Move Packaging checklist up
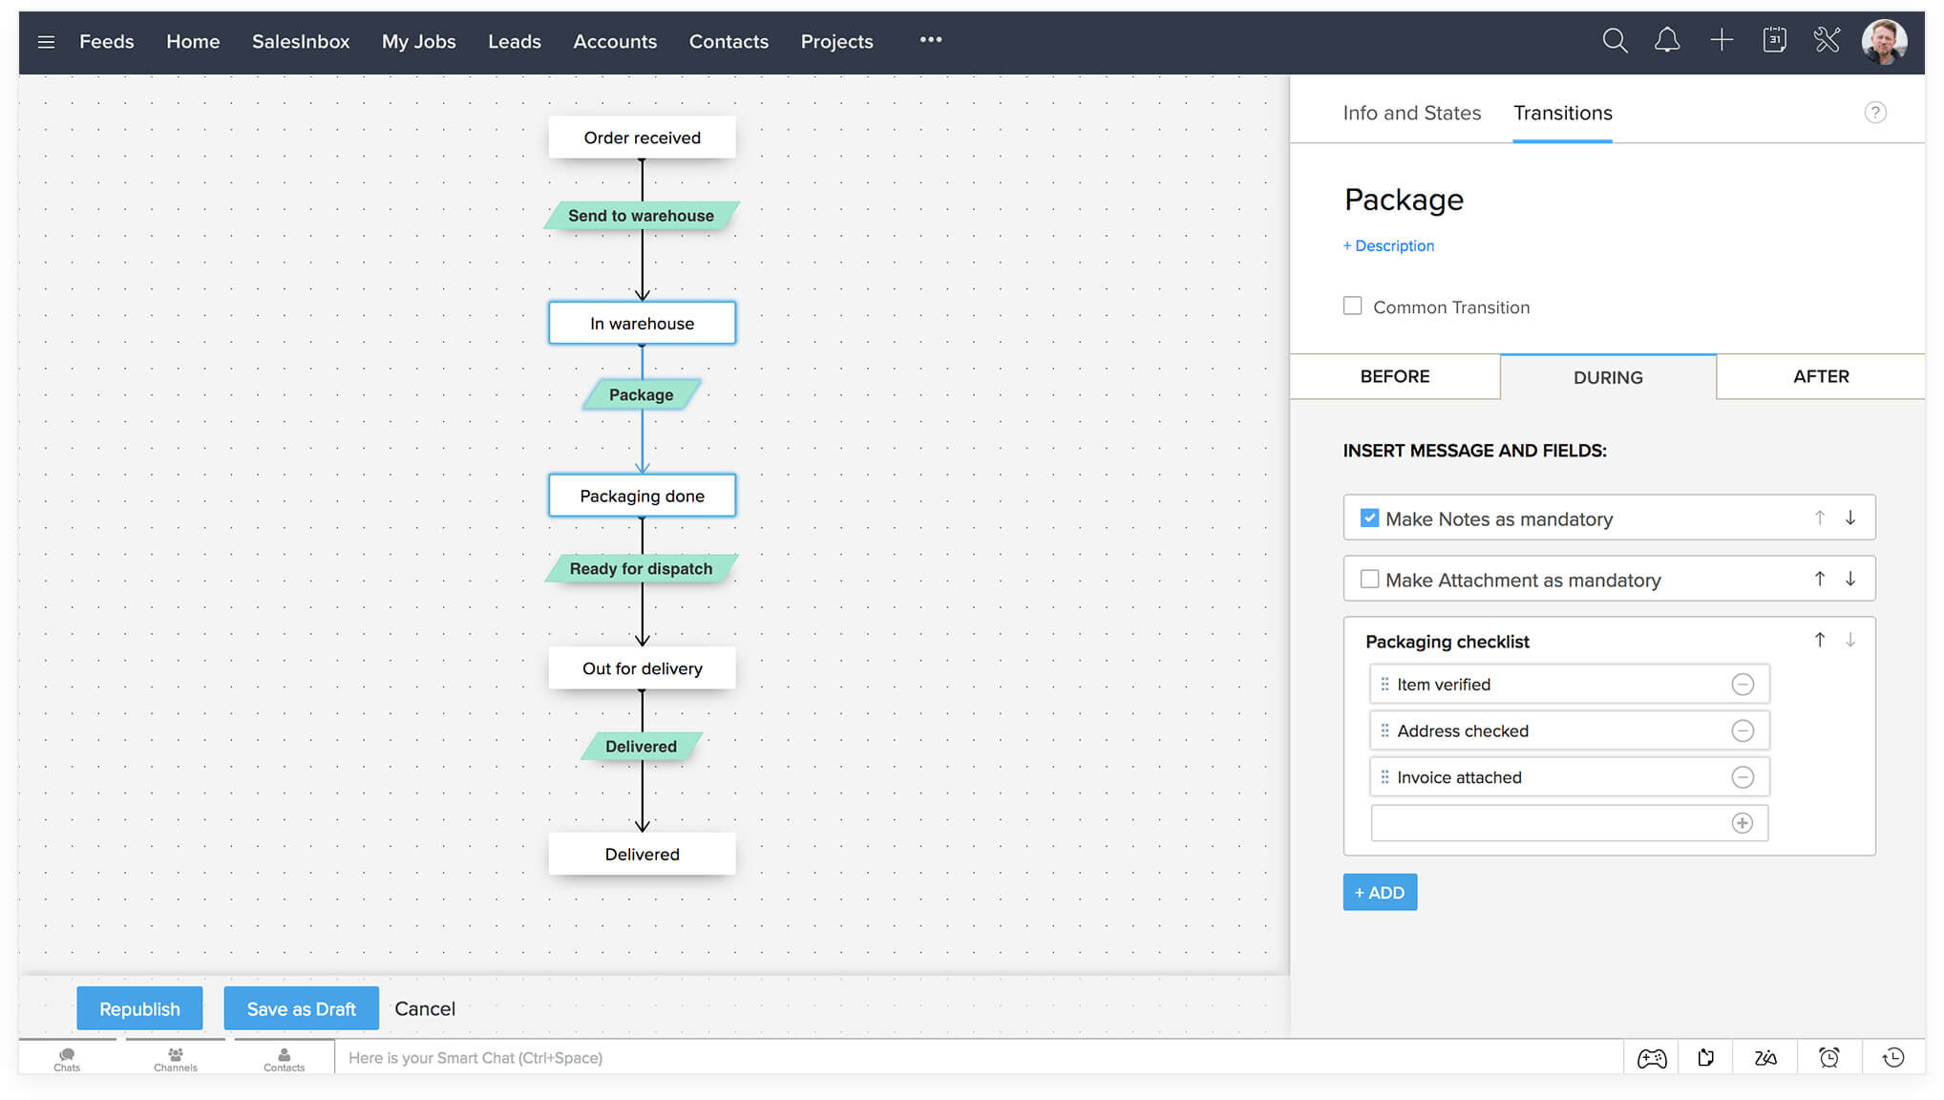 coord(1820,640)
